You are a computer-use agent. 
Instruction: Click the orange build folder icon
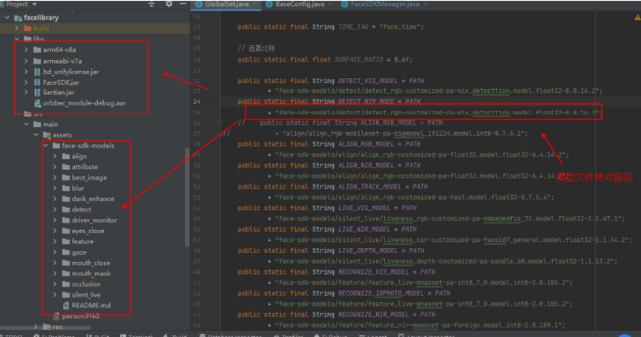point(27,28)
